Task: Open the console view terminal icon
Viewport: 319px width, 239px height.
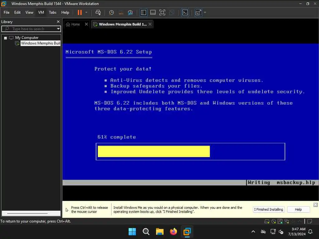Action: (x=185, y=12)
